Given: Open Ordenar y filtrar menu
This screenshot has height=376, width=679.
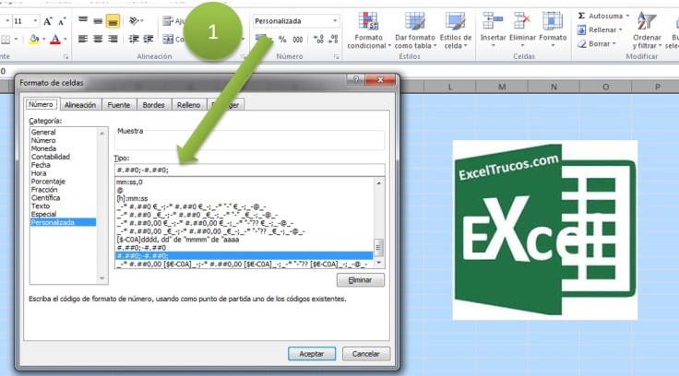Looking at the screenshot, I should [x=647, y=30].
